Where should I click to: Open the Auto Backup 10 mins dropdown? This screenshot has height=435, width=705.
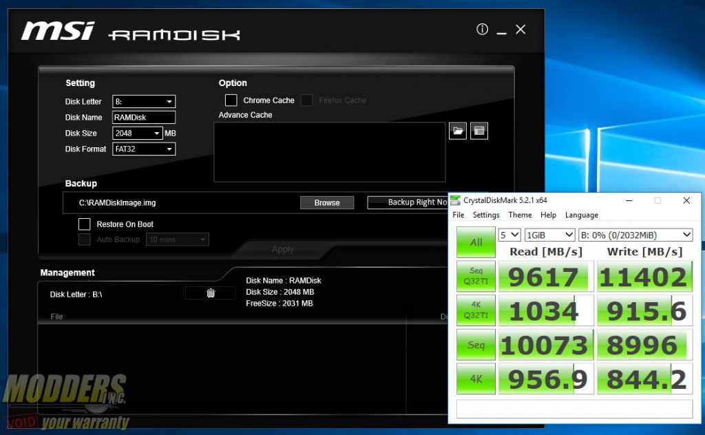pos(178,240)
